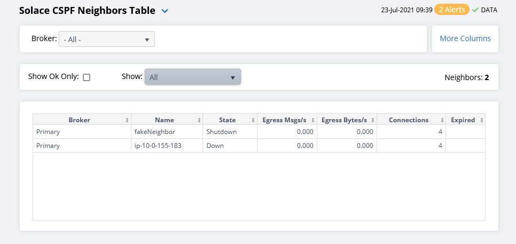Toggle the Show Ok Only checkbox
Screen dimensions: 516x244
click(87, 77)
